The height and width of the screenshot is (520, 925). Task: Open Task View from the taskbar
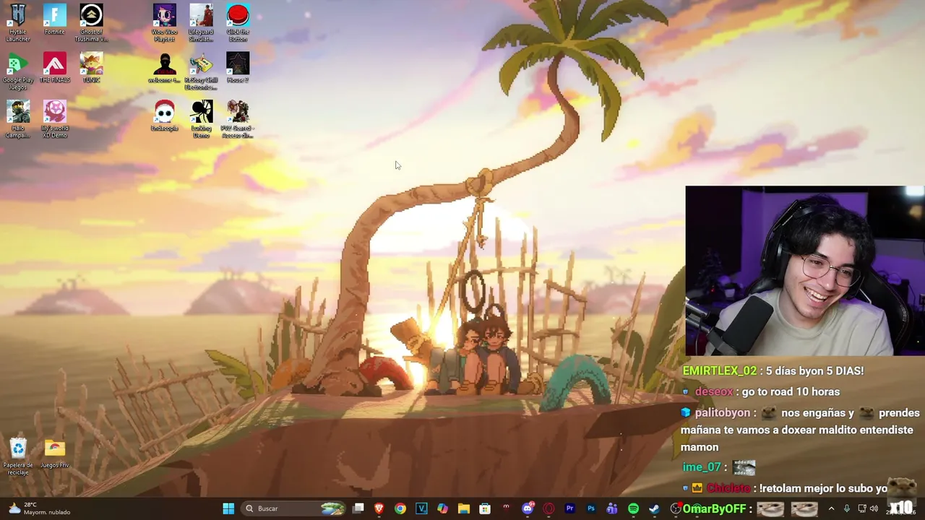tap(358, 508)
